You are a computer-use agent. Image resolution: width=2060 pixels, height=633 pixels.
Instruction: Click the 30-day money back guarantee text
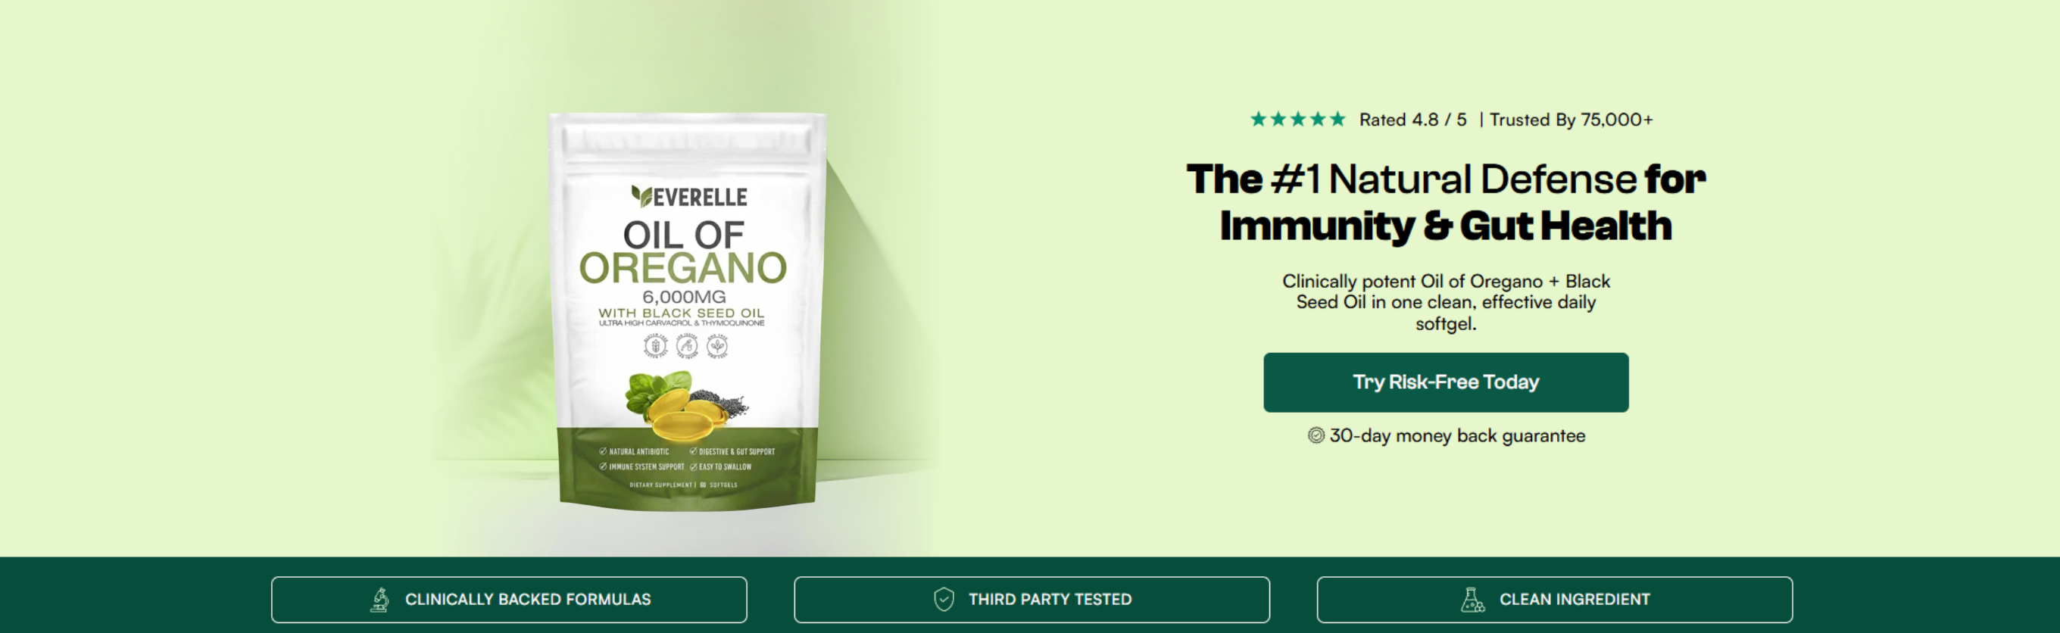pyautogui.click(x=1457, y=435)
